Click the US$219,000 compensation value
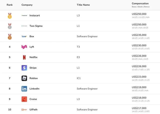Viewport: 160px width, 114px height. (x=139, y=87)
